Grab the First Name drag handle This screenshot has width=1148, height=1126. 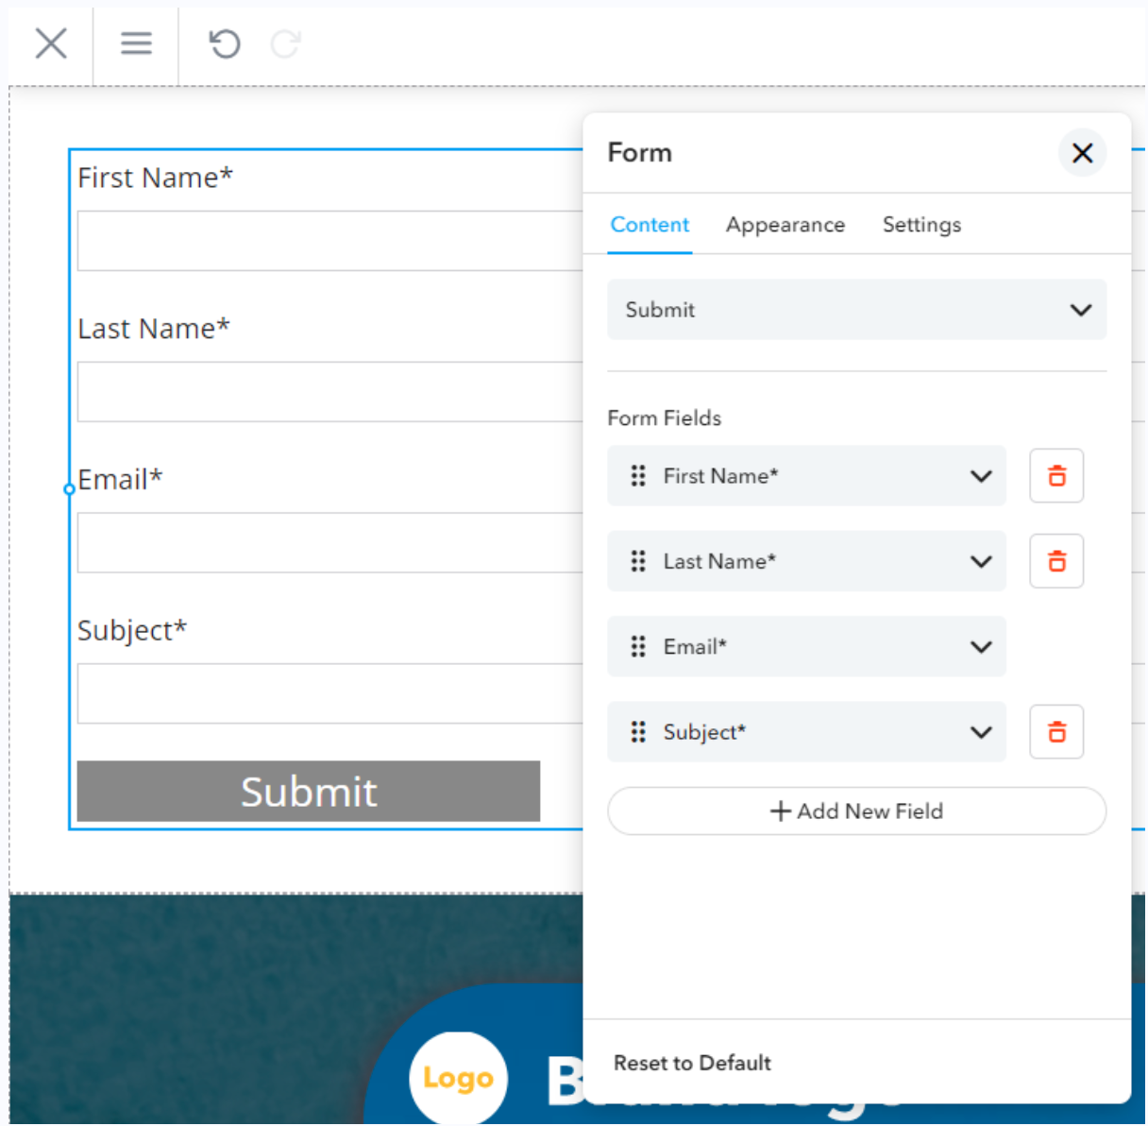click(x=638, y=476)
